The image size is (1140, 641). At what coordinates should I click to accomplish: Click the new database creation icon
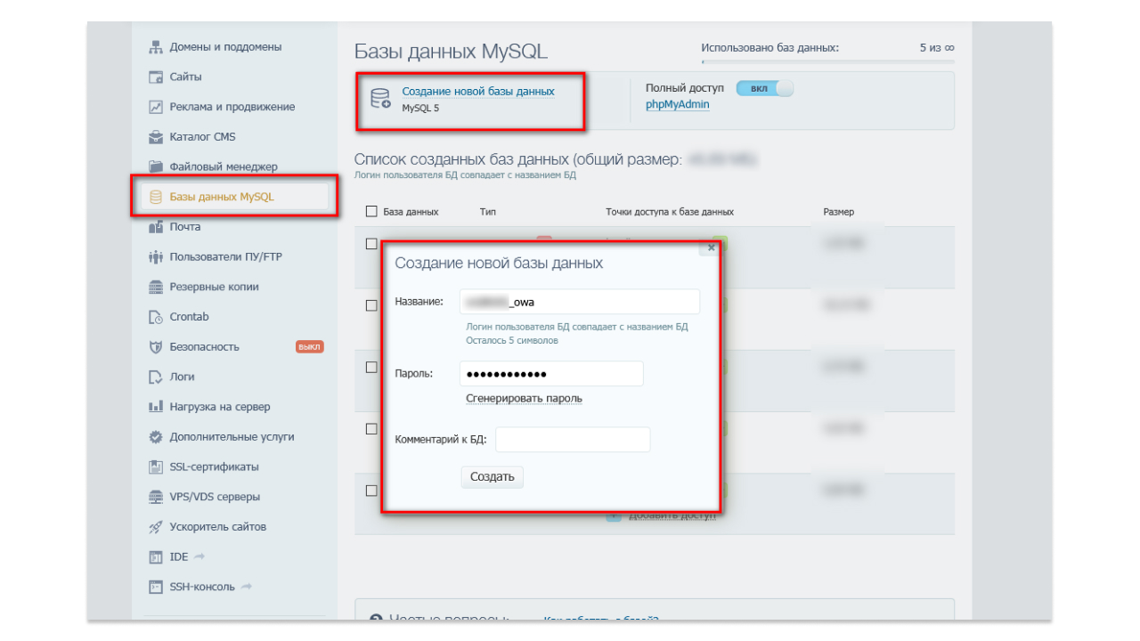[380, 99]
